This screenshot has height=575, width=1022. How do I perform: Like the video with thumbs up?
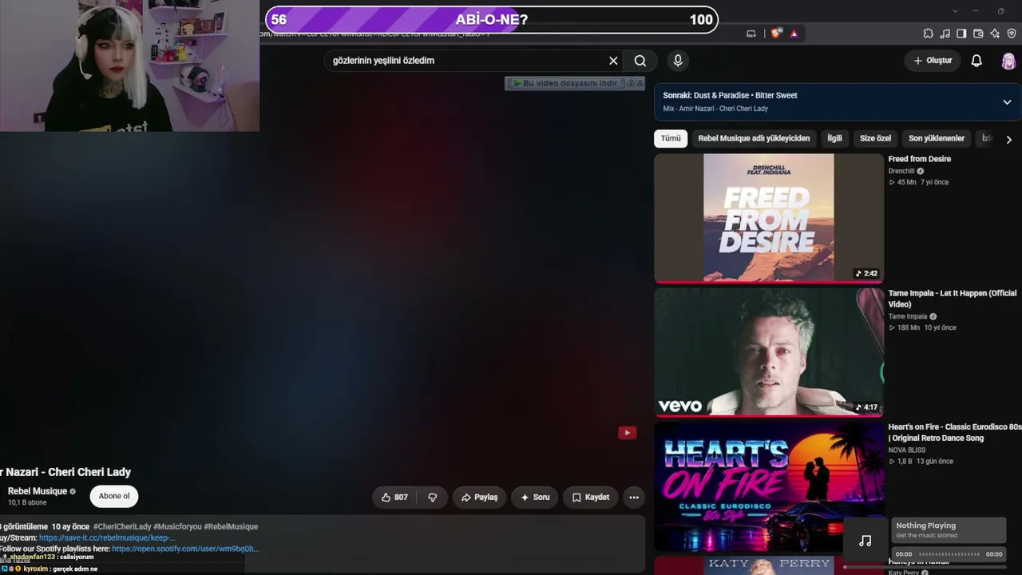tap(394, 498)
